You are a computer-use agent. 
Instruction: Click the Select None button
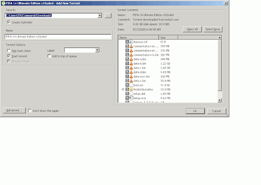pyautogui.click(x=213, y=29)
